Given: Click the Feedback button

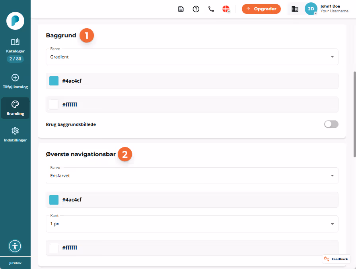Looking at the screenshot, I should 336,259.
